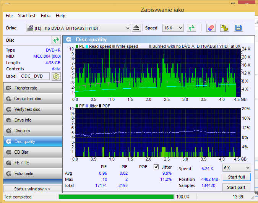Click the Transfer rate disc icon
This screenshot has width=258, height=203.
[8, 88]
